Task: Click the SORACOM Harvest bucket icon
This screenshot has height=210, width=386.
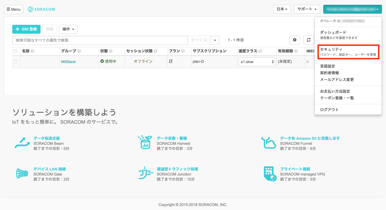Action: click(145, 142)
